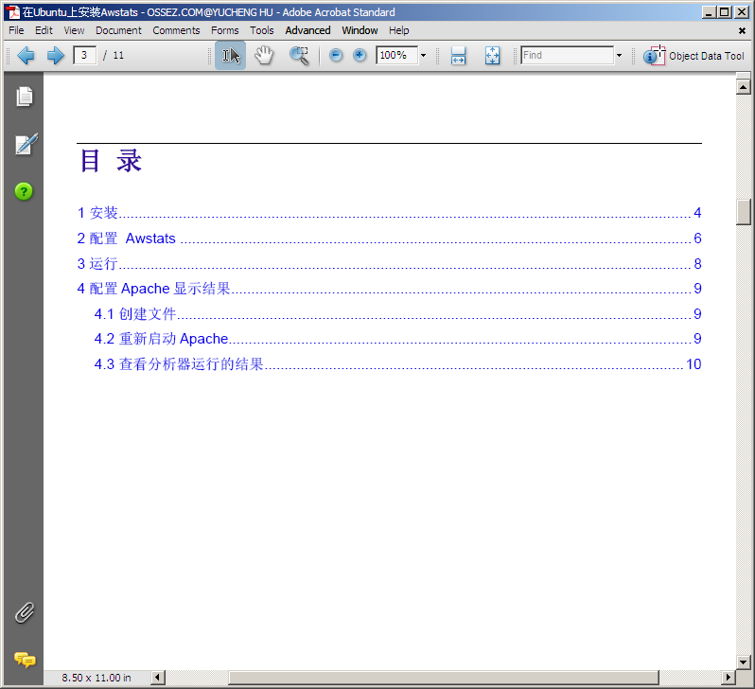Open the Signatures panel
The width and height of the screenshot is (755, 689).
(x=25, y=144)
